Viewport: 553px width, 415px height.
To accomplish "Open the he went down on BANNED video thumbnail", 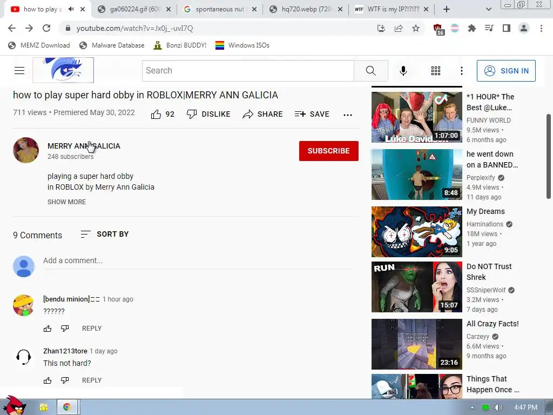I will click(416, 175).
